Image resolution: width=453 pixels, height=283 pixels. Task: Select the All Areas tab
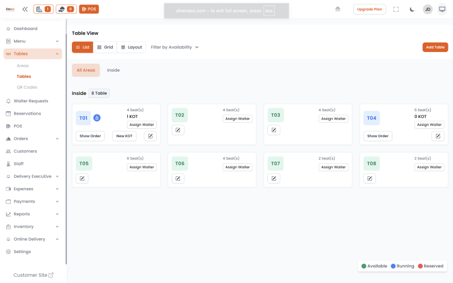(x=86, y=70)
